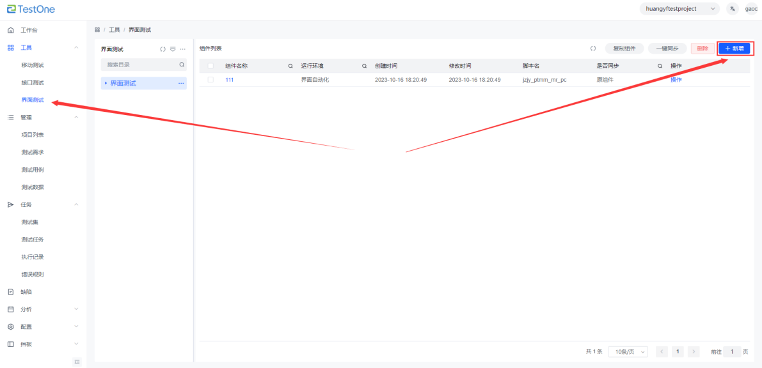The width and height of the screenshot is (762, 368).
Task: Click the 搜索目录 search field
Action: point(139,65)
